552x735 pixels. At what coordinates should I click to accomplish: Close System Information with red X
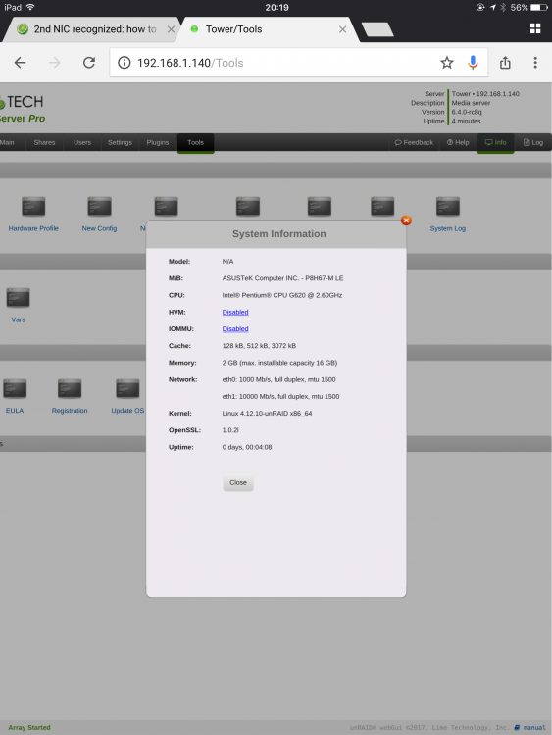[406, 220]
